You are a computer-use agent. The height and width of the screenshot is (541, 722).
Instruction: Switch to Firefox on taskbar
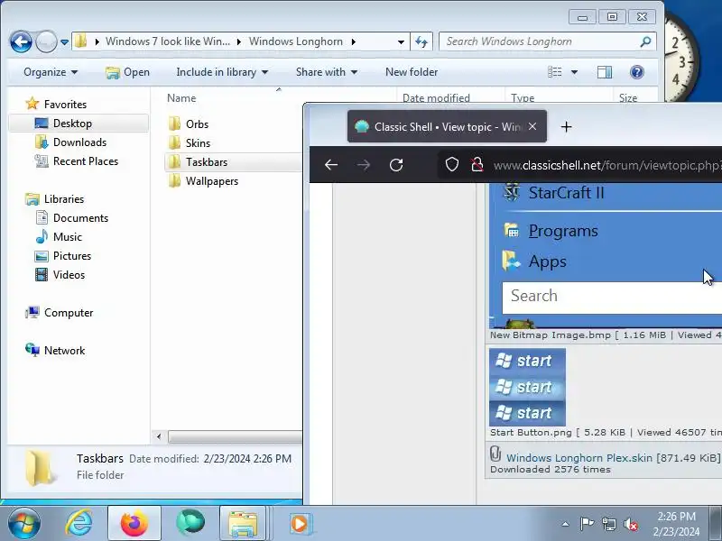[134, 523]
